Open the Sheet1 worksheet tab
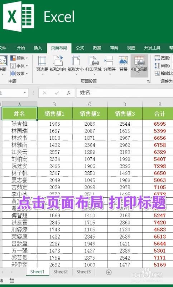 (37, 272)
